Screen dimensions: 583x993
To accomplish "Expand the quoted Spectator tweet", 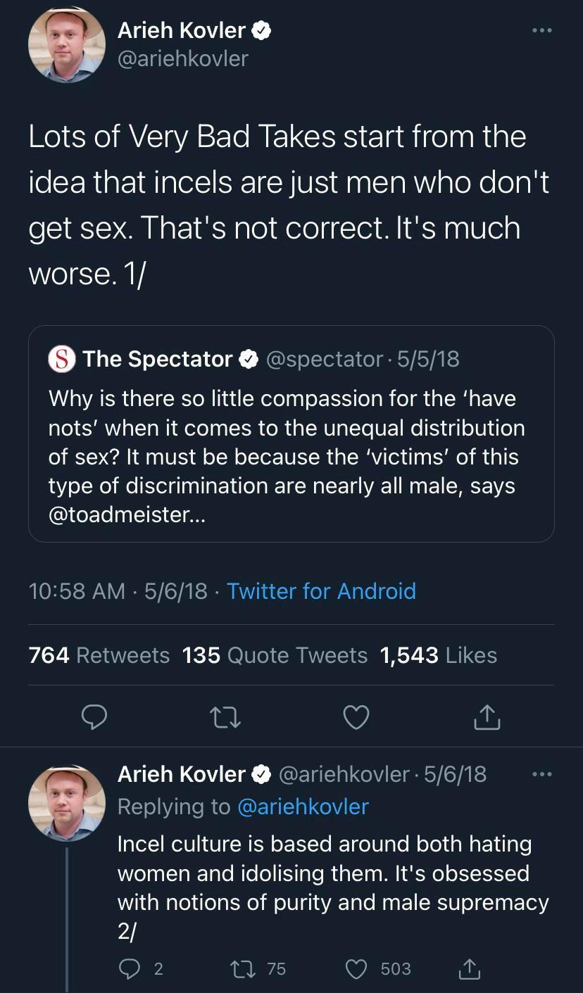I will click(291, 433).
